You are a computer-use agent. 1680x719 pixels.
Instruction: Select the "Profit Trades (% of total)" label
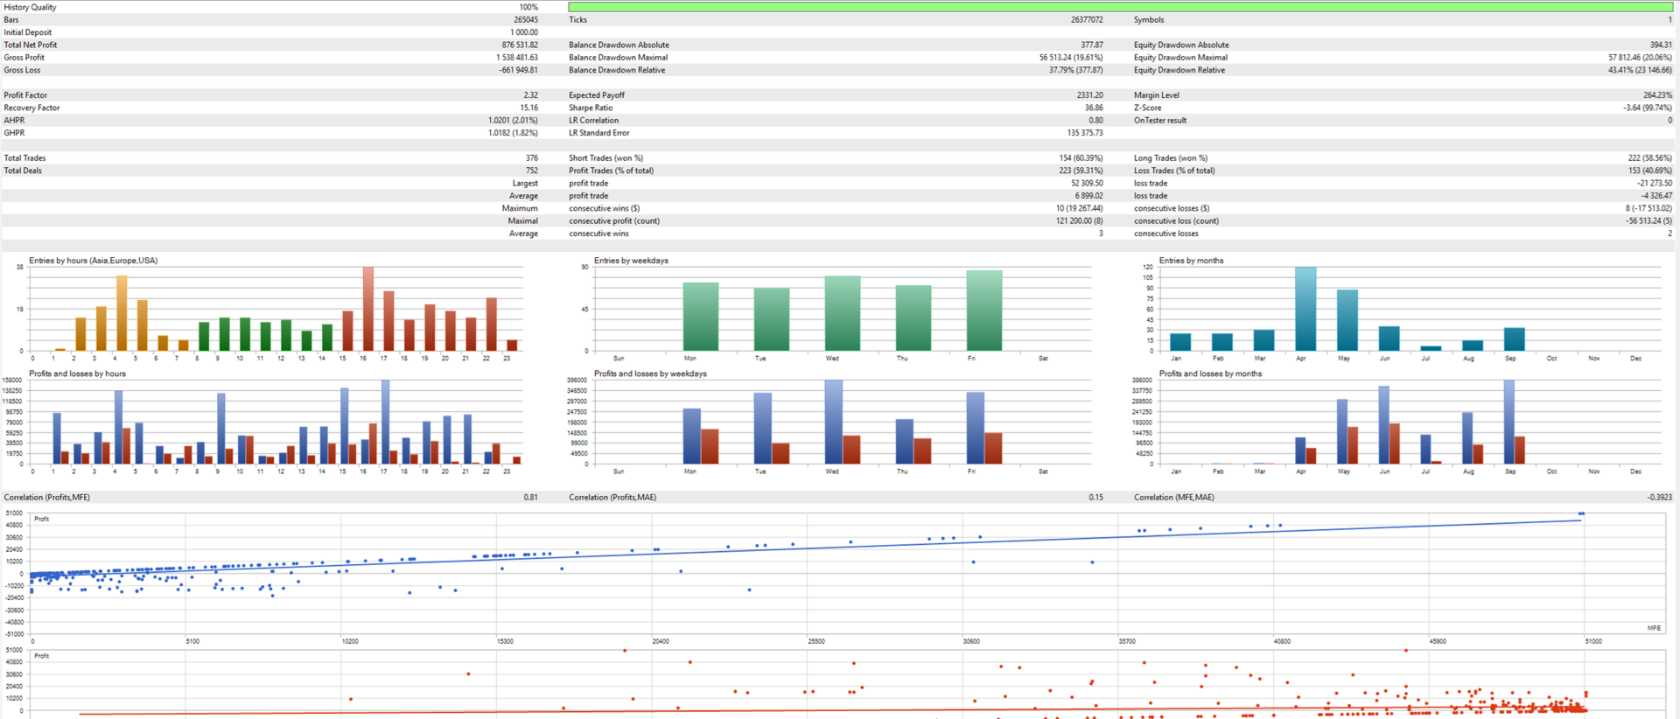[611, 171]
